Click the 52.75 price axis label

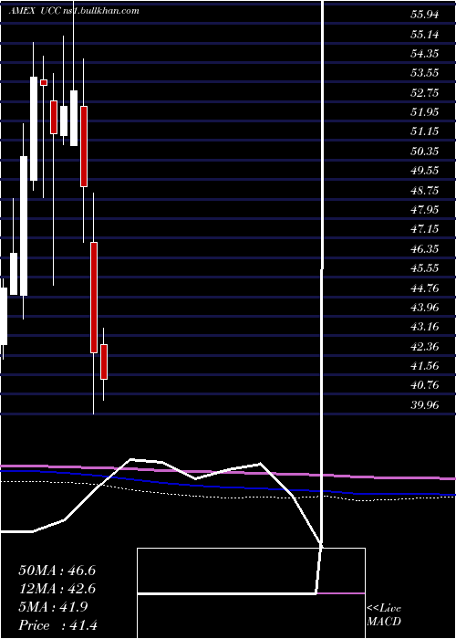click(x=425, y=93)
